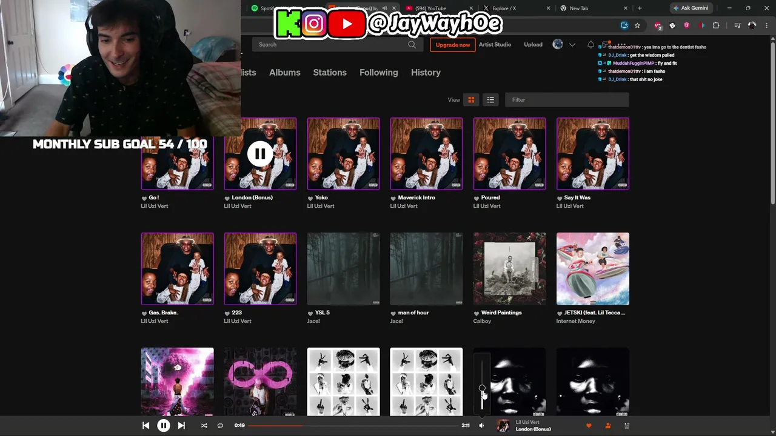The image size is (776, 436).
Task: Open the next-up queue list icon
Action: click(x=627, y=426)
